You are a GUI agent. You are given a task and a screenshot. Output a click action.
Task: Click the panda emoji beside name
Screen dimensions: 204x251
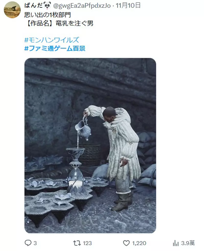click(x=47, y=5)
